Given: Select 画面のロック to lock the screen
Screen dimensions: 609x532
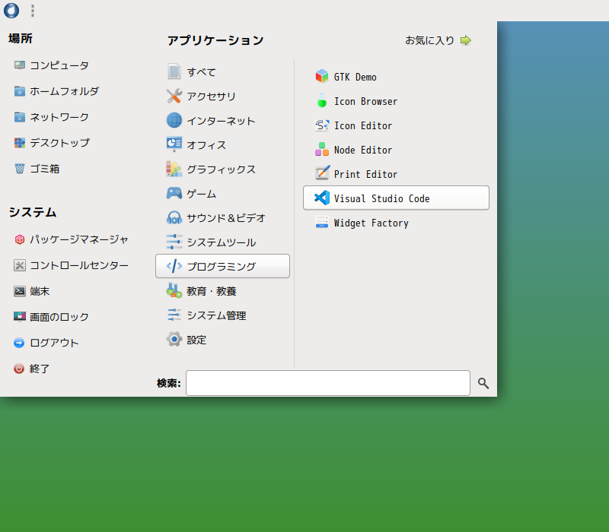Looking at the screenshot, I should point(52,317).
